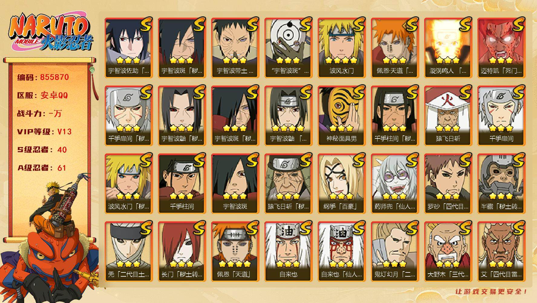
Task: Click the S rank badge on 宇智波佐助 card
Action: pyautogui.click(x=145, y=24)
